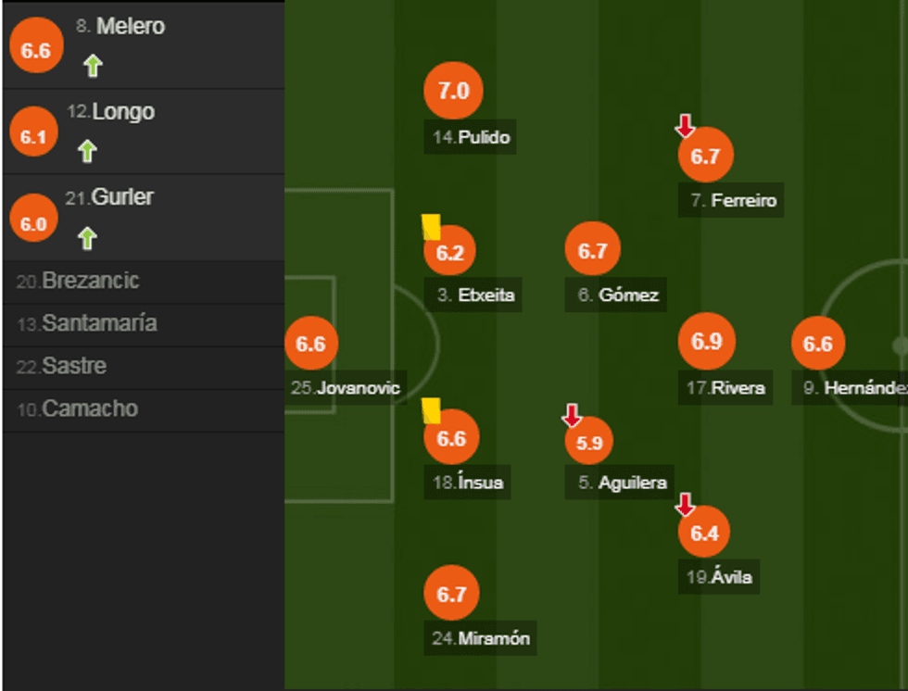Click Longo's 6.1 rating in sidebar
This screenshot has height=691, width=908.
(33, 137)
